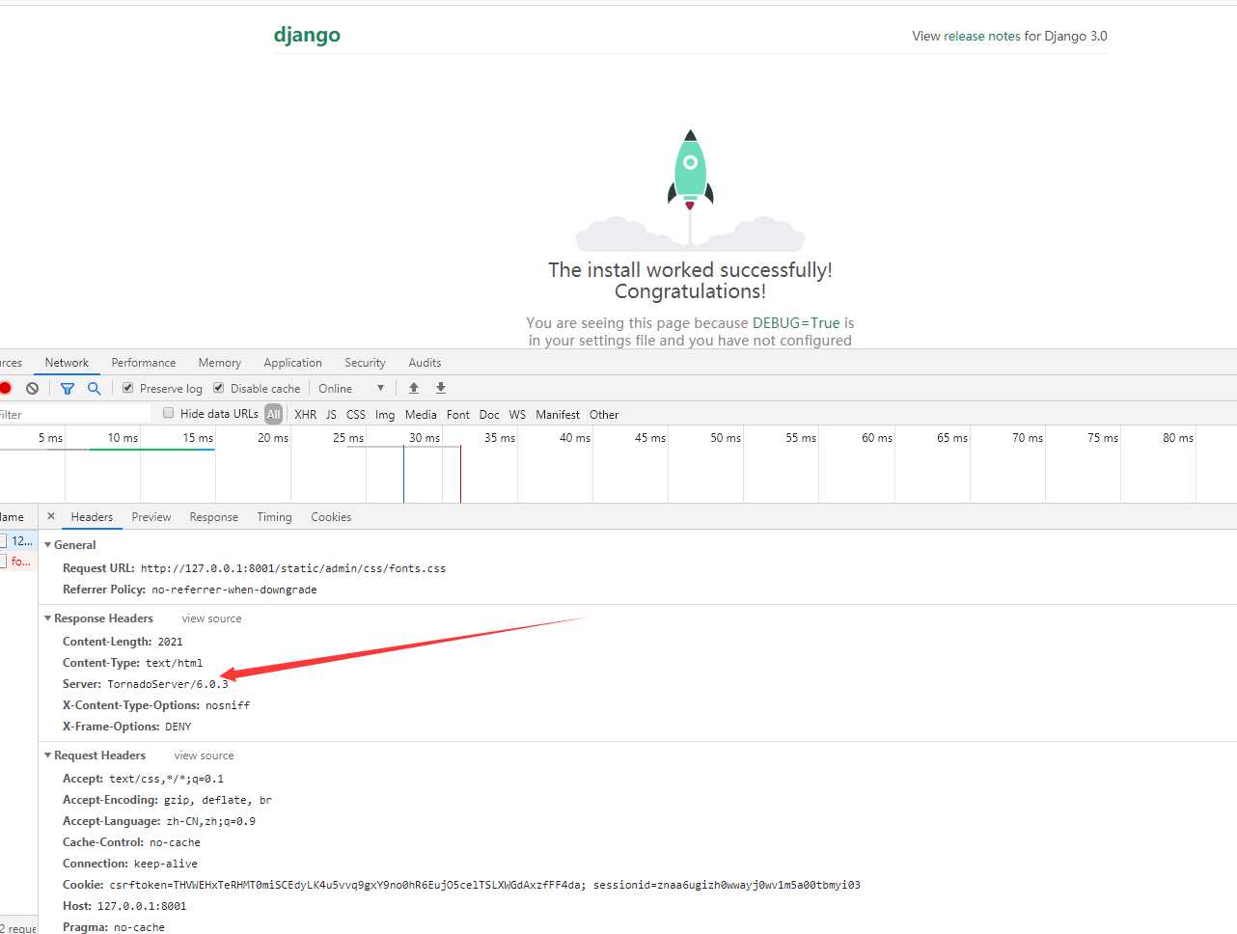Screen dimensions: 1237x934
Task: Click the Accept-Encoding gzip, deflate, br value
Action: [218, 800]
